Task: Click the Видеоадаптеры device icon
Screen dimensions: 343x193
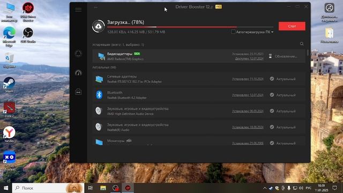Action: point(101,56)
